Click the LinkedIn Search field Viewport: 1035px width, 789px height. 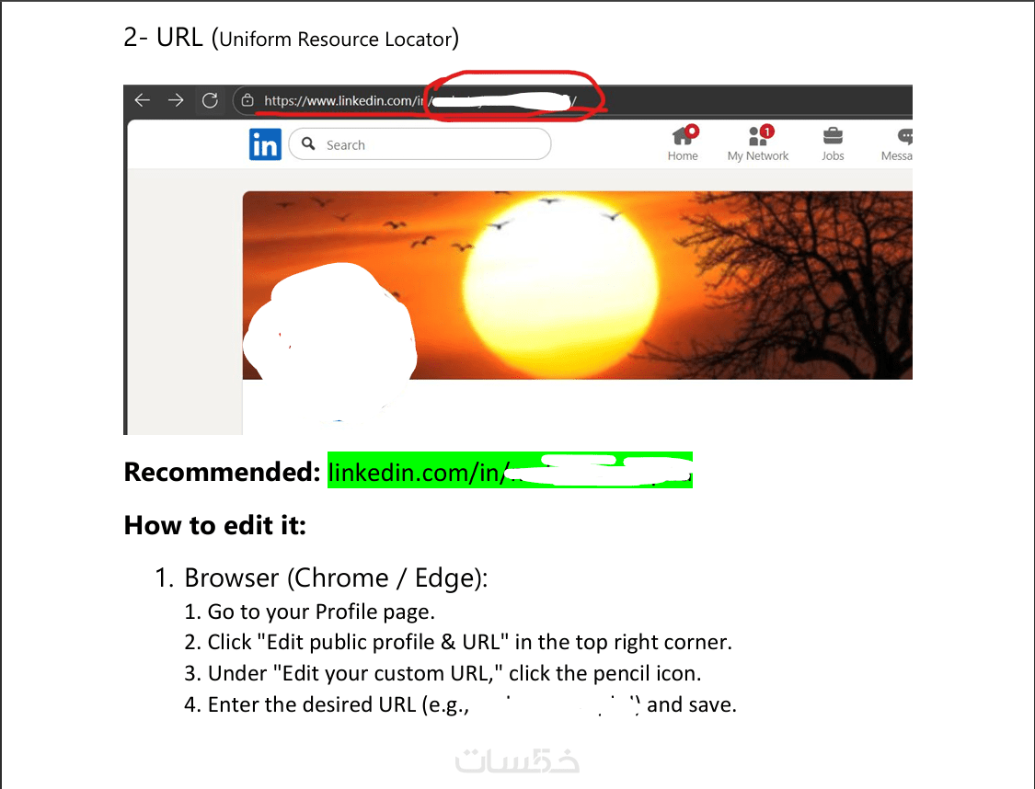[420, 143]
